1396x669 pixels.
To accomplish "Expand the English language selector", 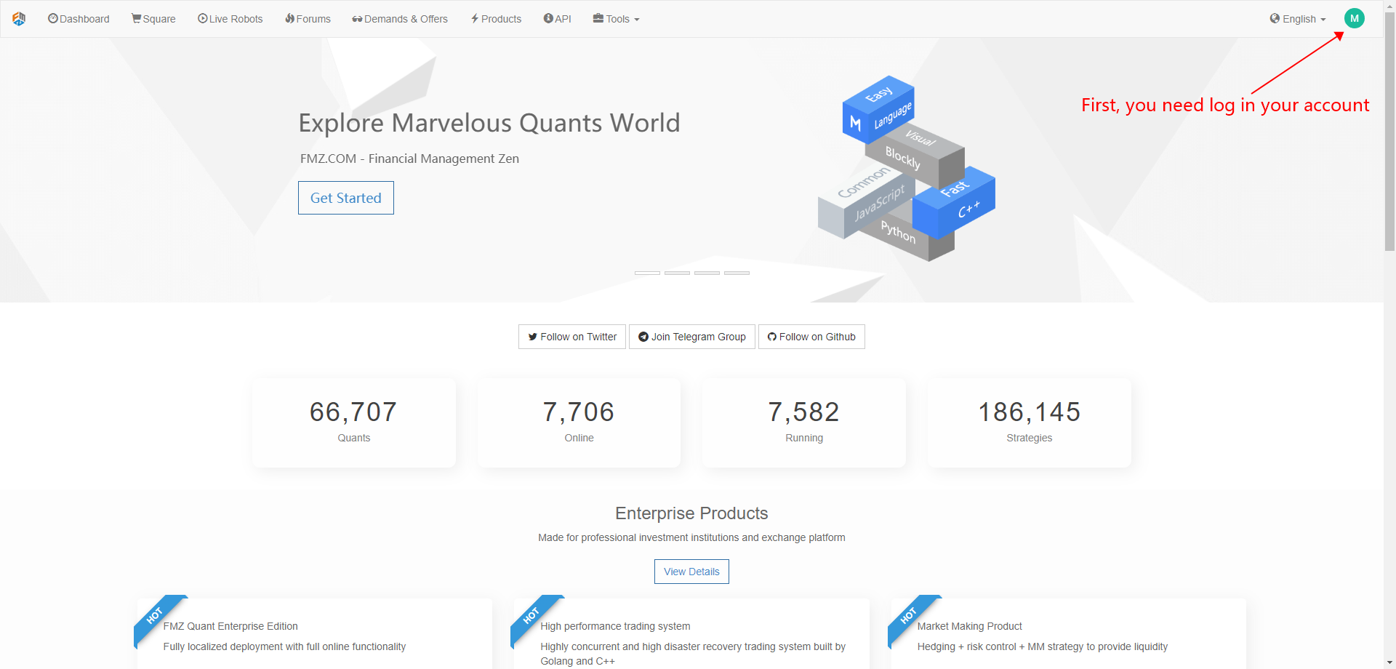I will coord(1298,19).
